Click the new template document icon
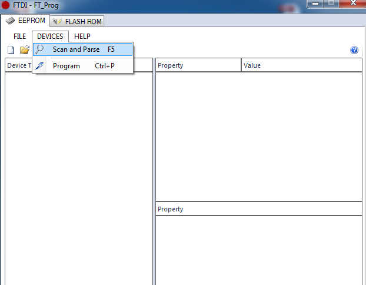The height and width of the screenshot is (285, 366). click(11, 50)
